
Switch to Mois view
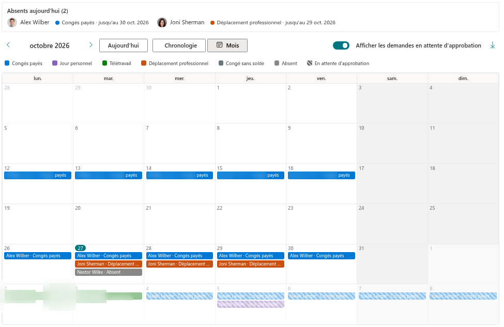pos(227,45)
